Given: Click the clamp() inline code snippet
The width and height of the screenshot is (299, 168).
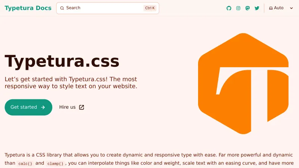Looking at the screenshot, I should click(x=55, y=164).
